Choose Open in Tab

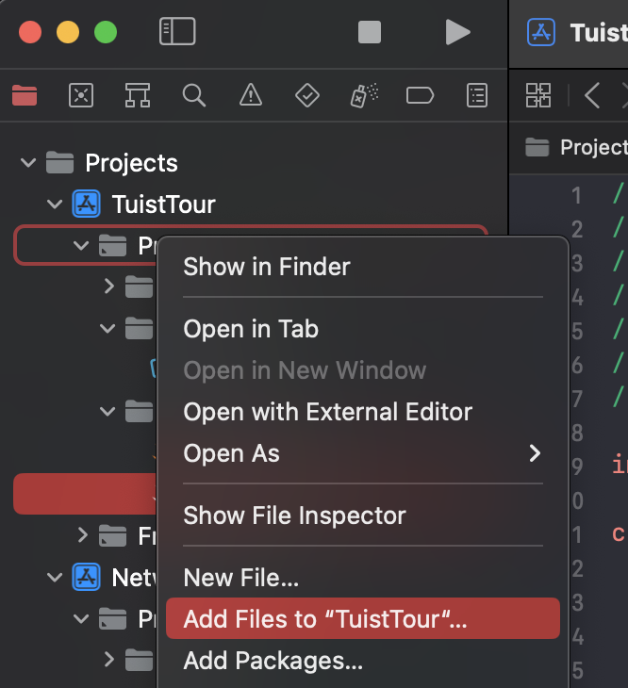pyautogui.click(x=363, y=329)
